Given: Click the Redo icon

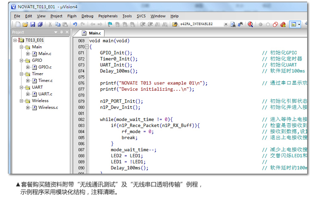Looking at the screenshot, I should [83, 24].
